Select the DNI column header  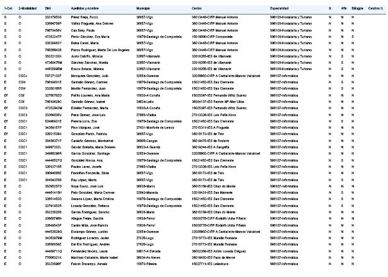point(48,8)
